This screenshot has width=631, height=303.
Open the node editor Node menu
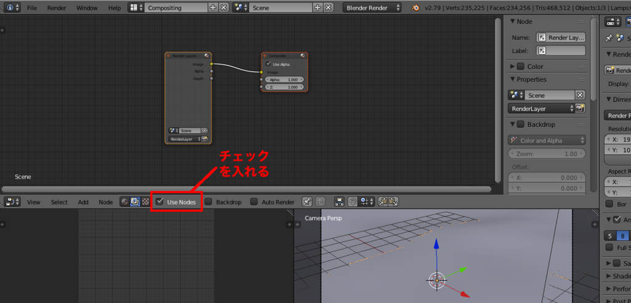pos(106,202)
